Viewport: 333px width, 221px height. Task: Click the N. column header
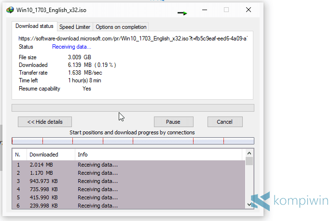[19, 155]
